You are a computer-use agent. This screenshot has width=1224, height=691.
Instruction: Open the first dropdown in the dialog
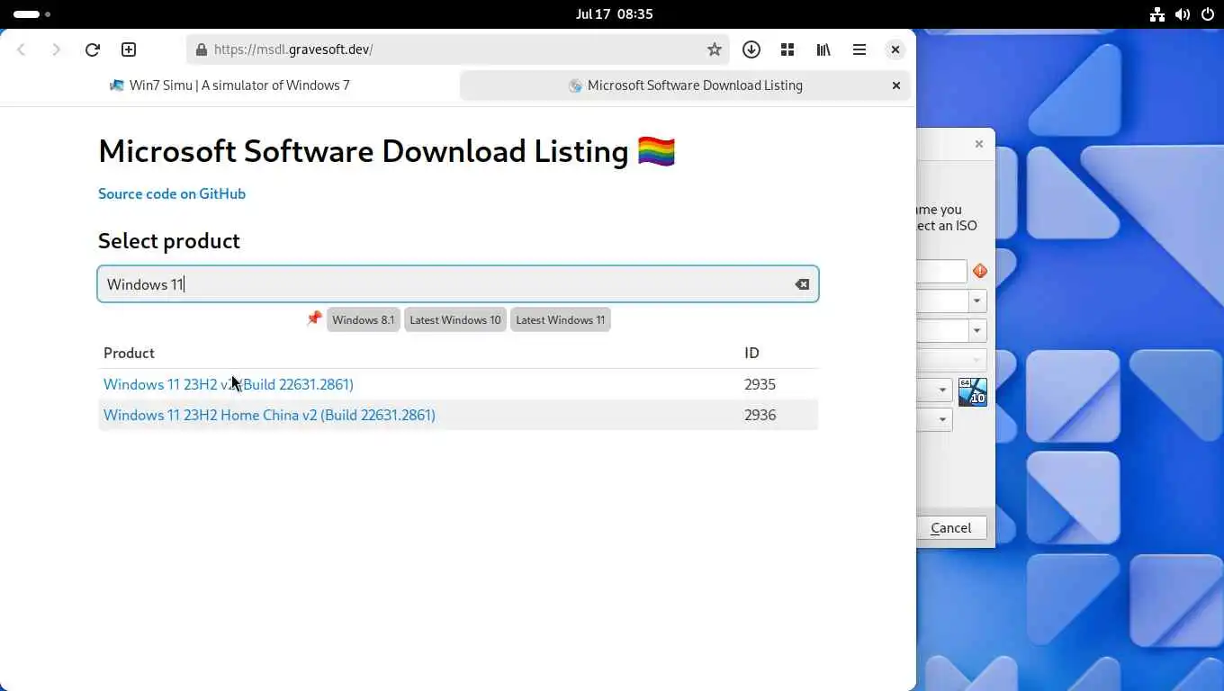(x=977, y=301)
